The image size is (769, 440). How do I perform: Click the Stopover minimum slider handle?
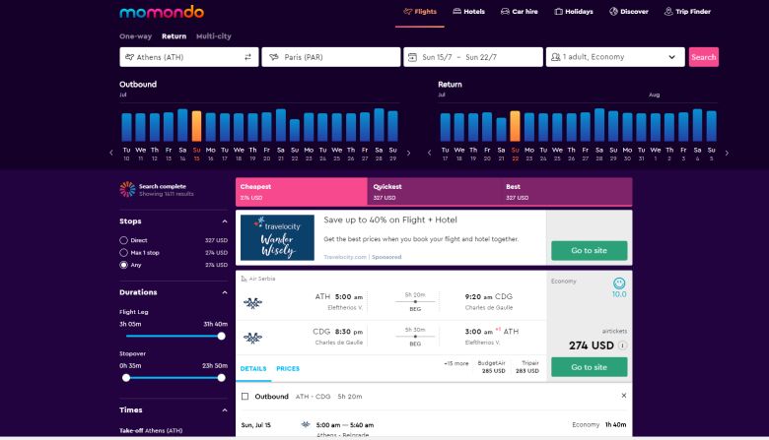tap(126, 378)
